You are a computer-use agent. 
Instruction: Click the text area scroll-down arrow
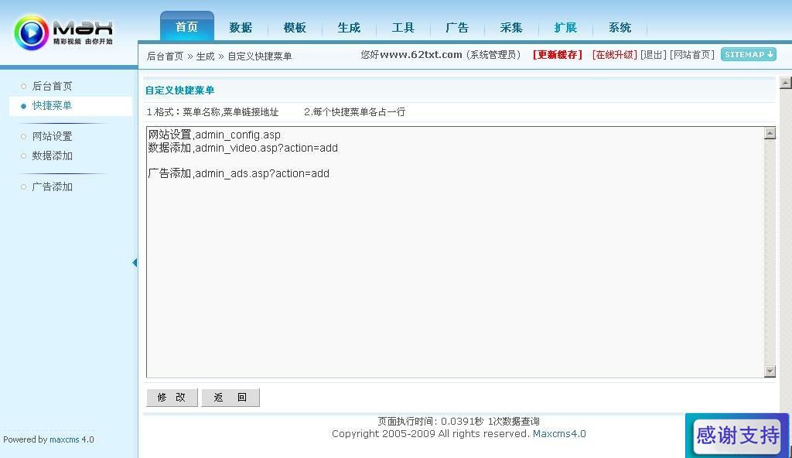(x=770, y=371)
